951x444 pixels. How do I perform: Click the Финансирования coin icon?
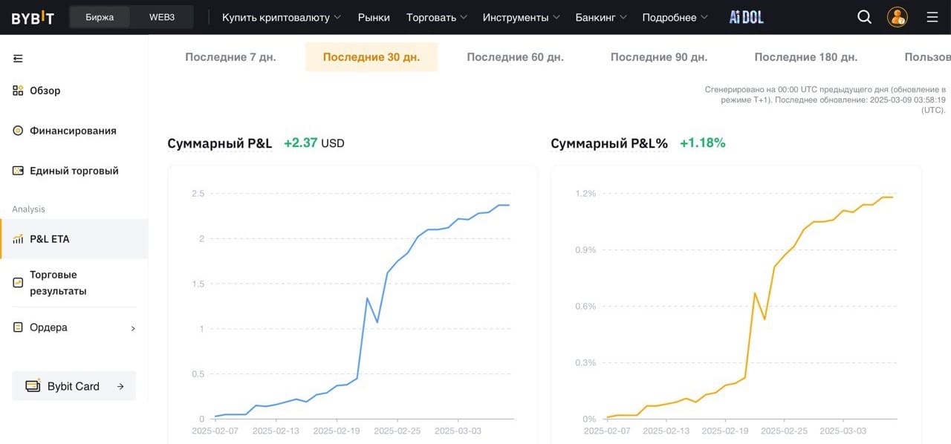coord(18,131)
